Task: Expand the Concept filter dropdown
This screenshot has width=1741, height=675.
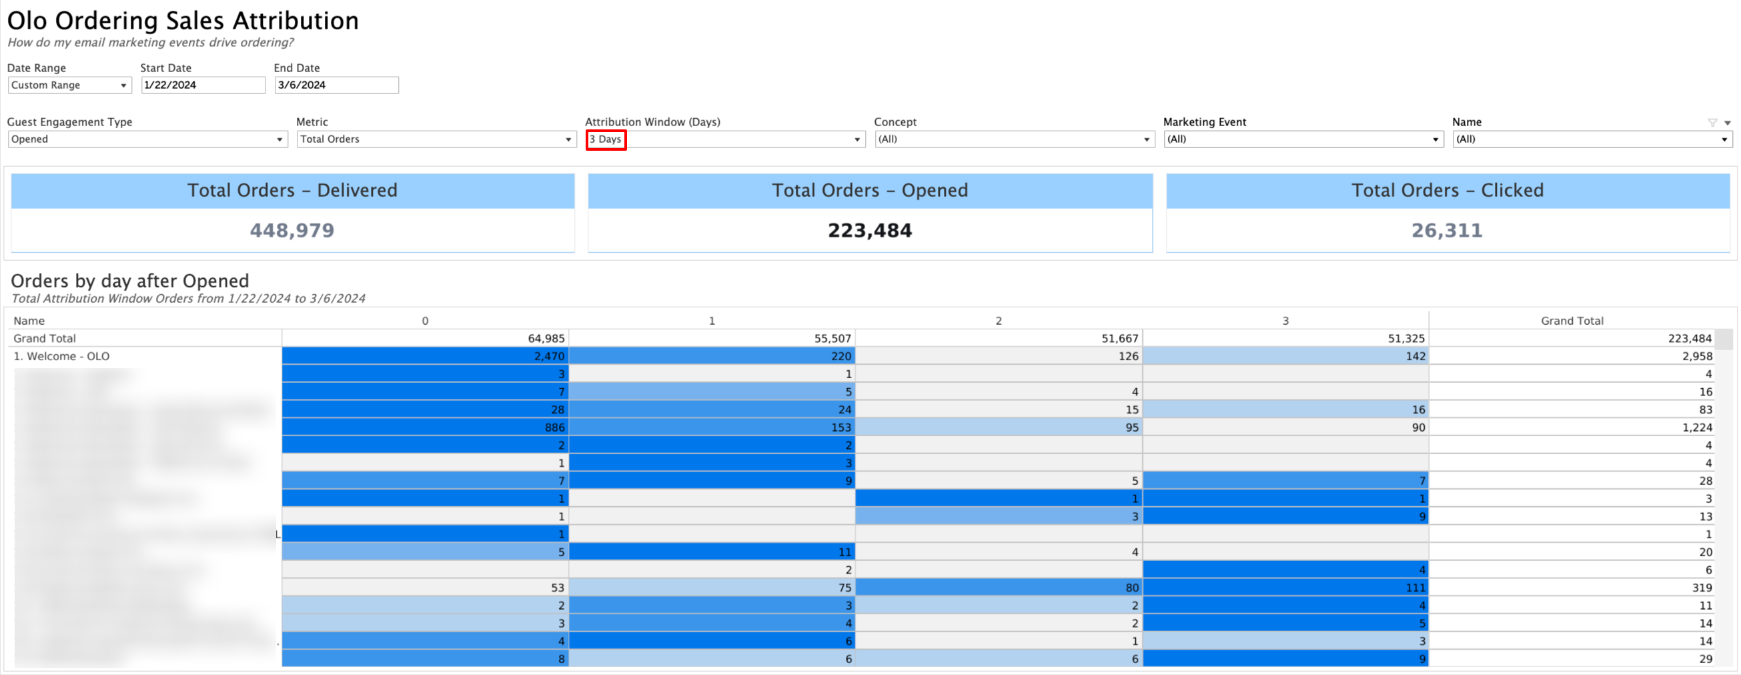Action: 1015,139
